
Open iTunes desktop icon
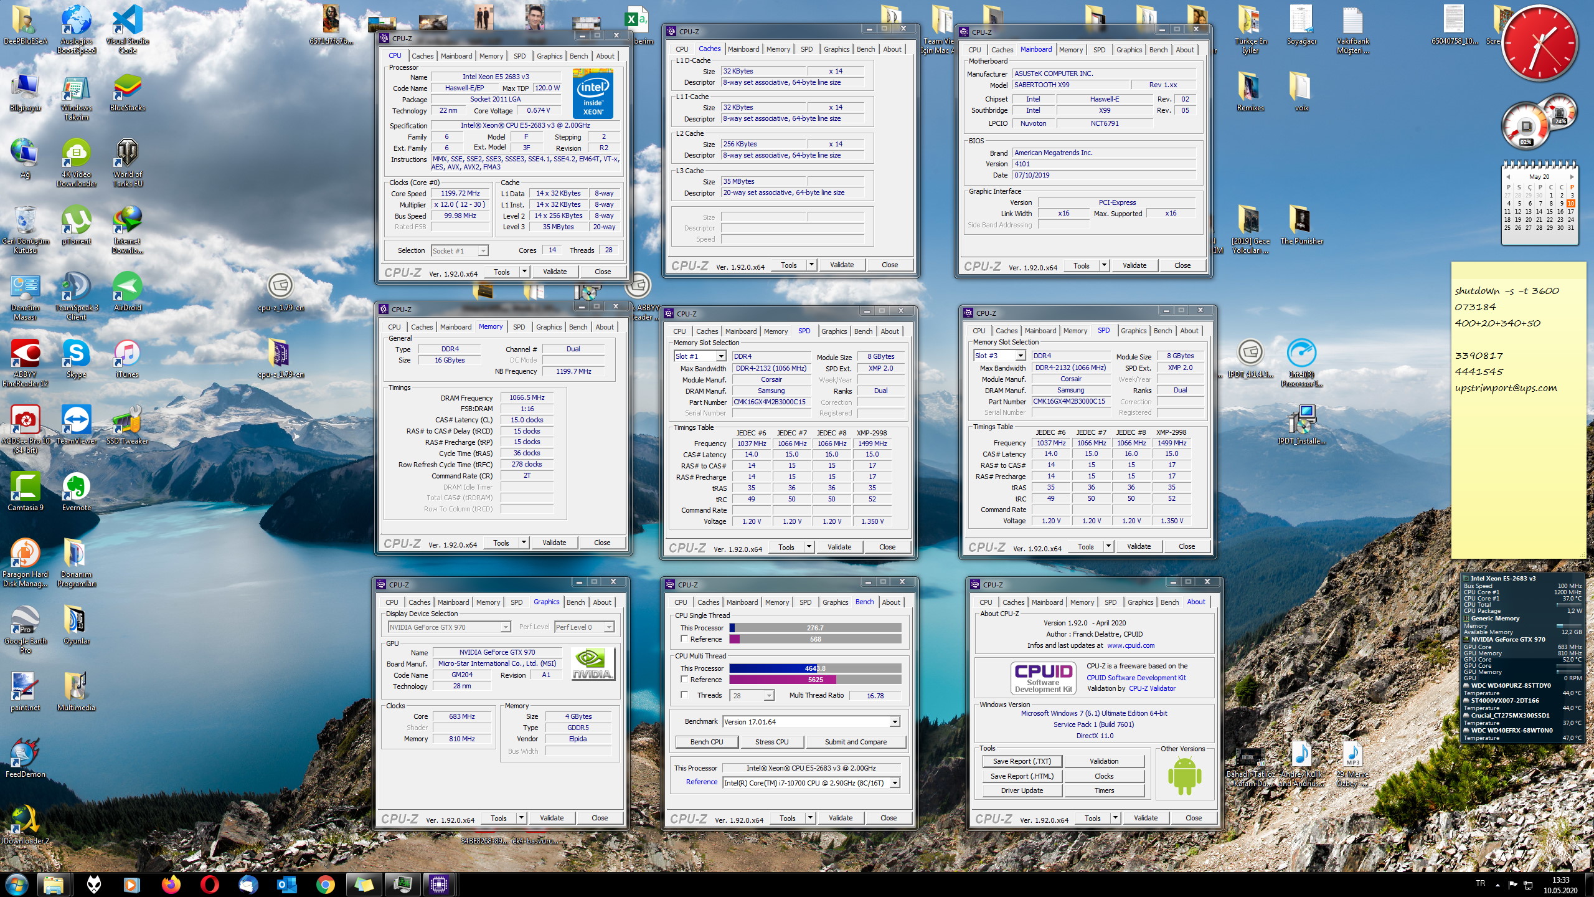click(x=127, y=358)
